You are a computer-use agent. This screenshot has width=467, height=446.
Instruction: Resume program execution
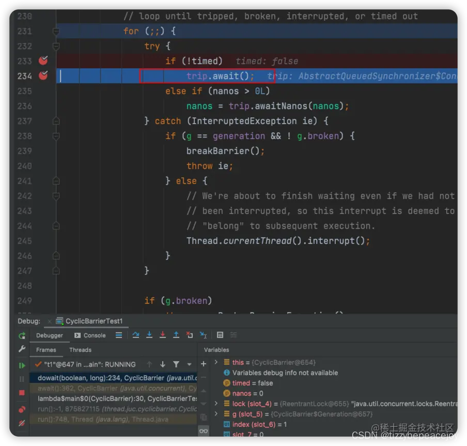22,365
